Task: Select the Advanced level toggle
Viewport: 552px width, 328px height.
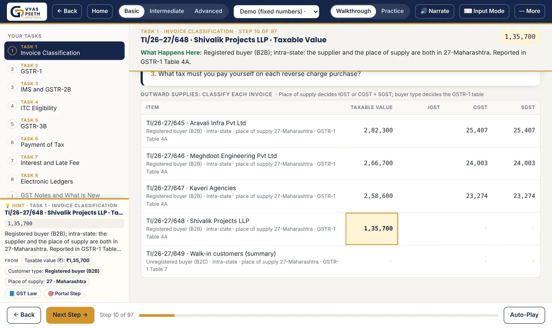Action: pos(208,11)
